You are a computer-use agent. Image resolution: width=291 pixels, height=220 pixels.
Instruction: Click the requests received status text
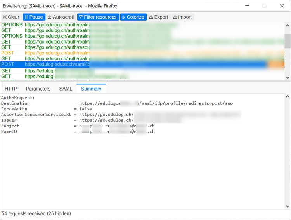(x=36, y=213)
